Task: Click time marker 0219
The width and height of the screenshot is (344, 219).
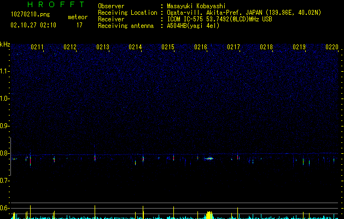Action: (299, 47)
